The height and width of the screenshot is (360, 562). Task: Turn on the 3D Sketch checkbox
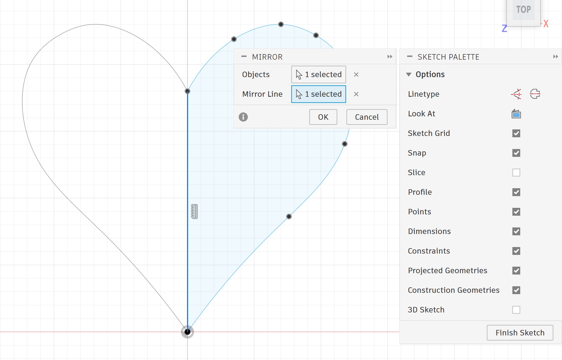(x=516, y=310)
